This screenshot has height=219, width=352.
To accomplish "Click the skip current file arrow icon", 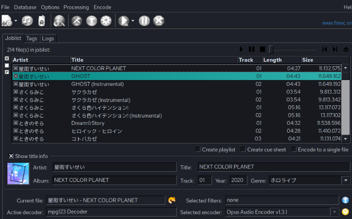I will point(172,200).
